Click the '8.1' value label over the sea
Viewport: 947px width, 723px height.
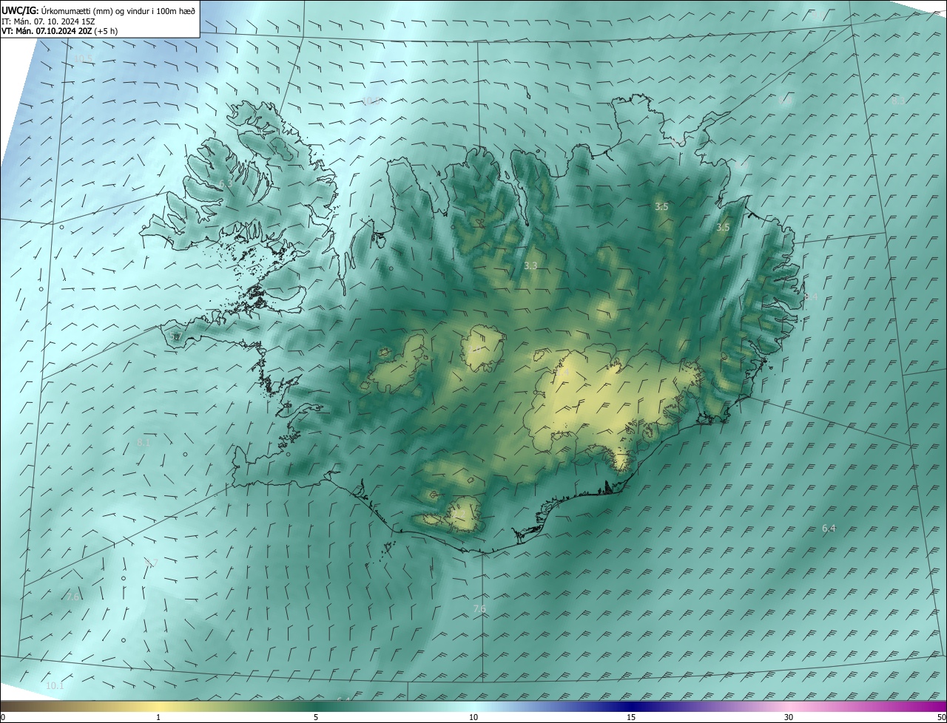tap(144, 442)
